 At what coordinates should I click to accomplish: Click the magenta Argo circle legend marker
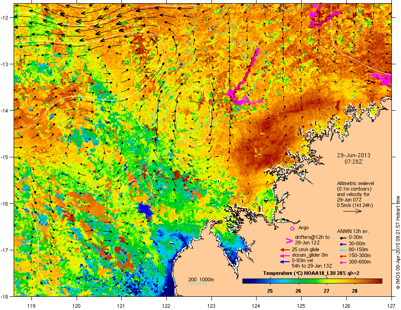[x=292, y=228]
